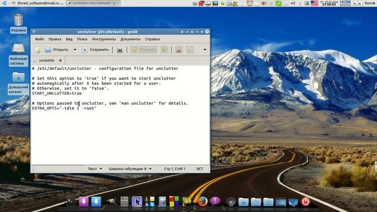
Task: Click the Отменить (Undo) toolbar button
Action: [144, 49]
